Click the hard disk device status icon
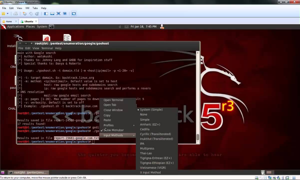 256,178
